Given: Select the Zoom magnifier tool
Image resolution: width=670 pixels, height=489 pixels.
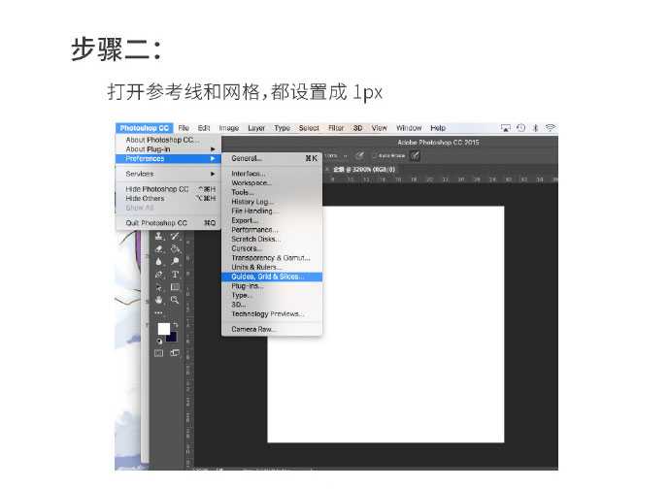Looking at the screenshot, I should [175, 300].
